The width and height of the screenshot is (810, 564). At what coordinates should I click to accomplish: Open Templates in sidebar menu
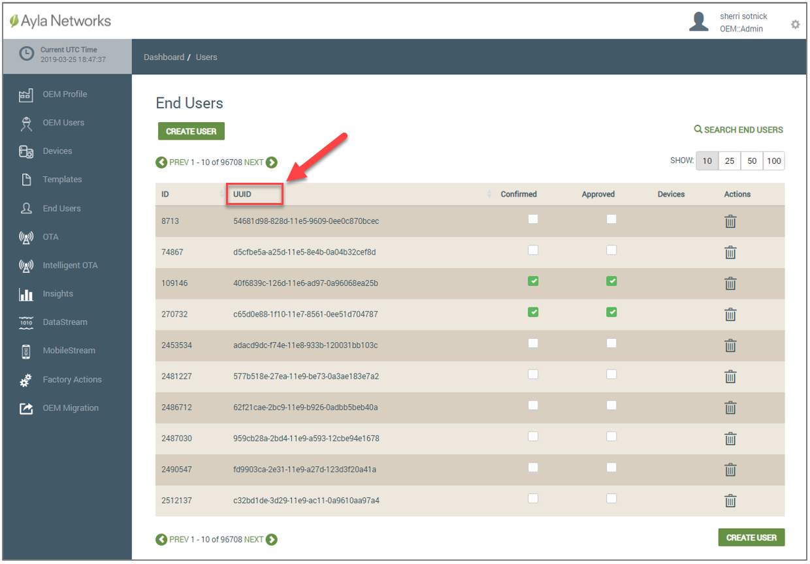click(x=63, y=180)
